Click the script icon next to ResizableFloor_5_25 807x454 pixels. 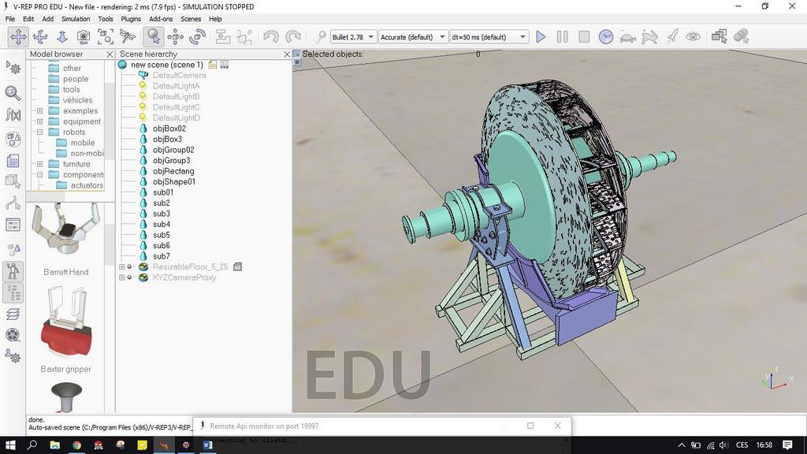point(237,266)
